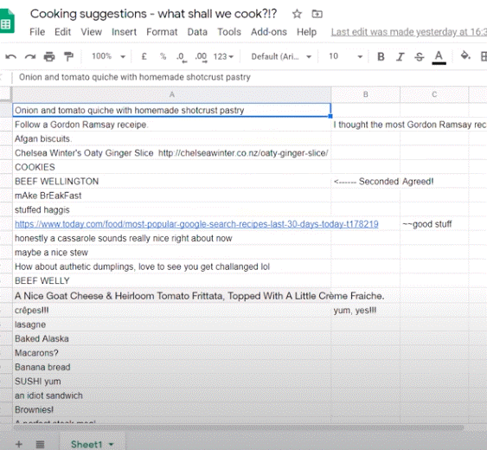Open the Tools menu
The height and width of the screenshot is (450, 487).
tap(229, 32)
